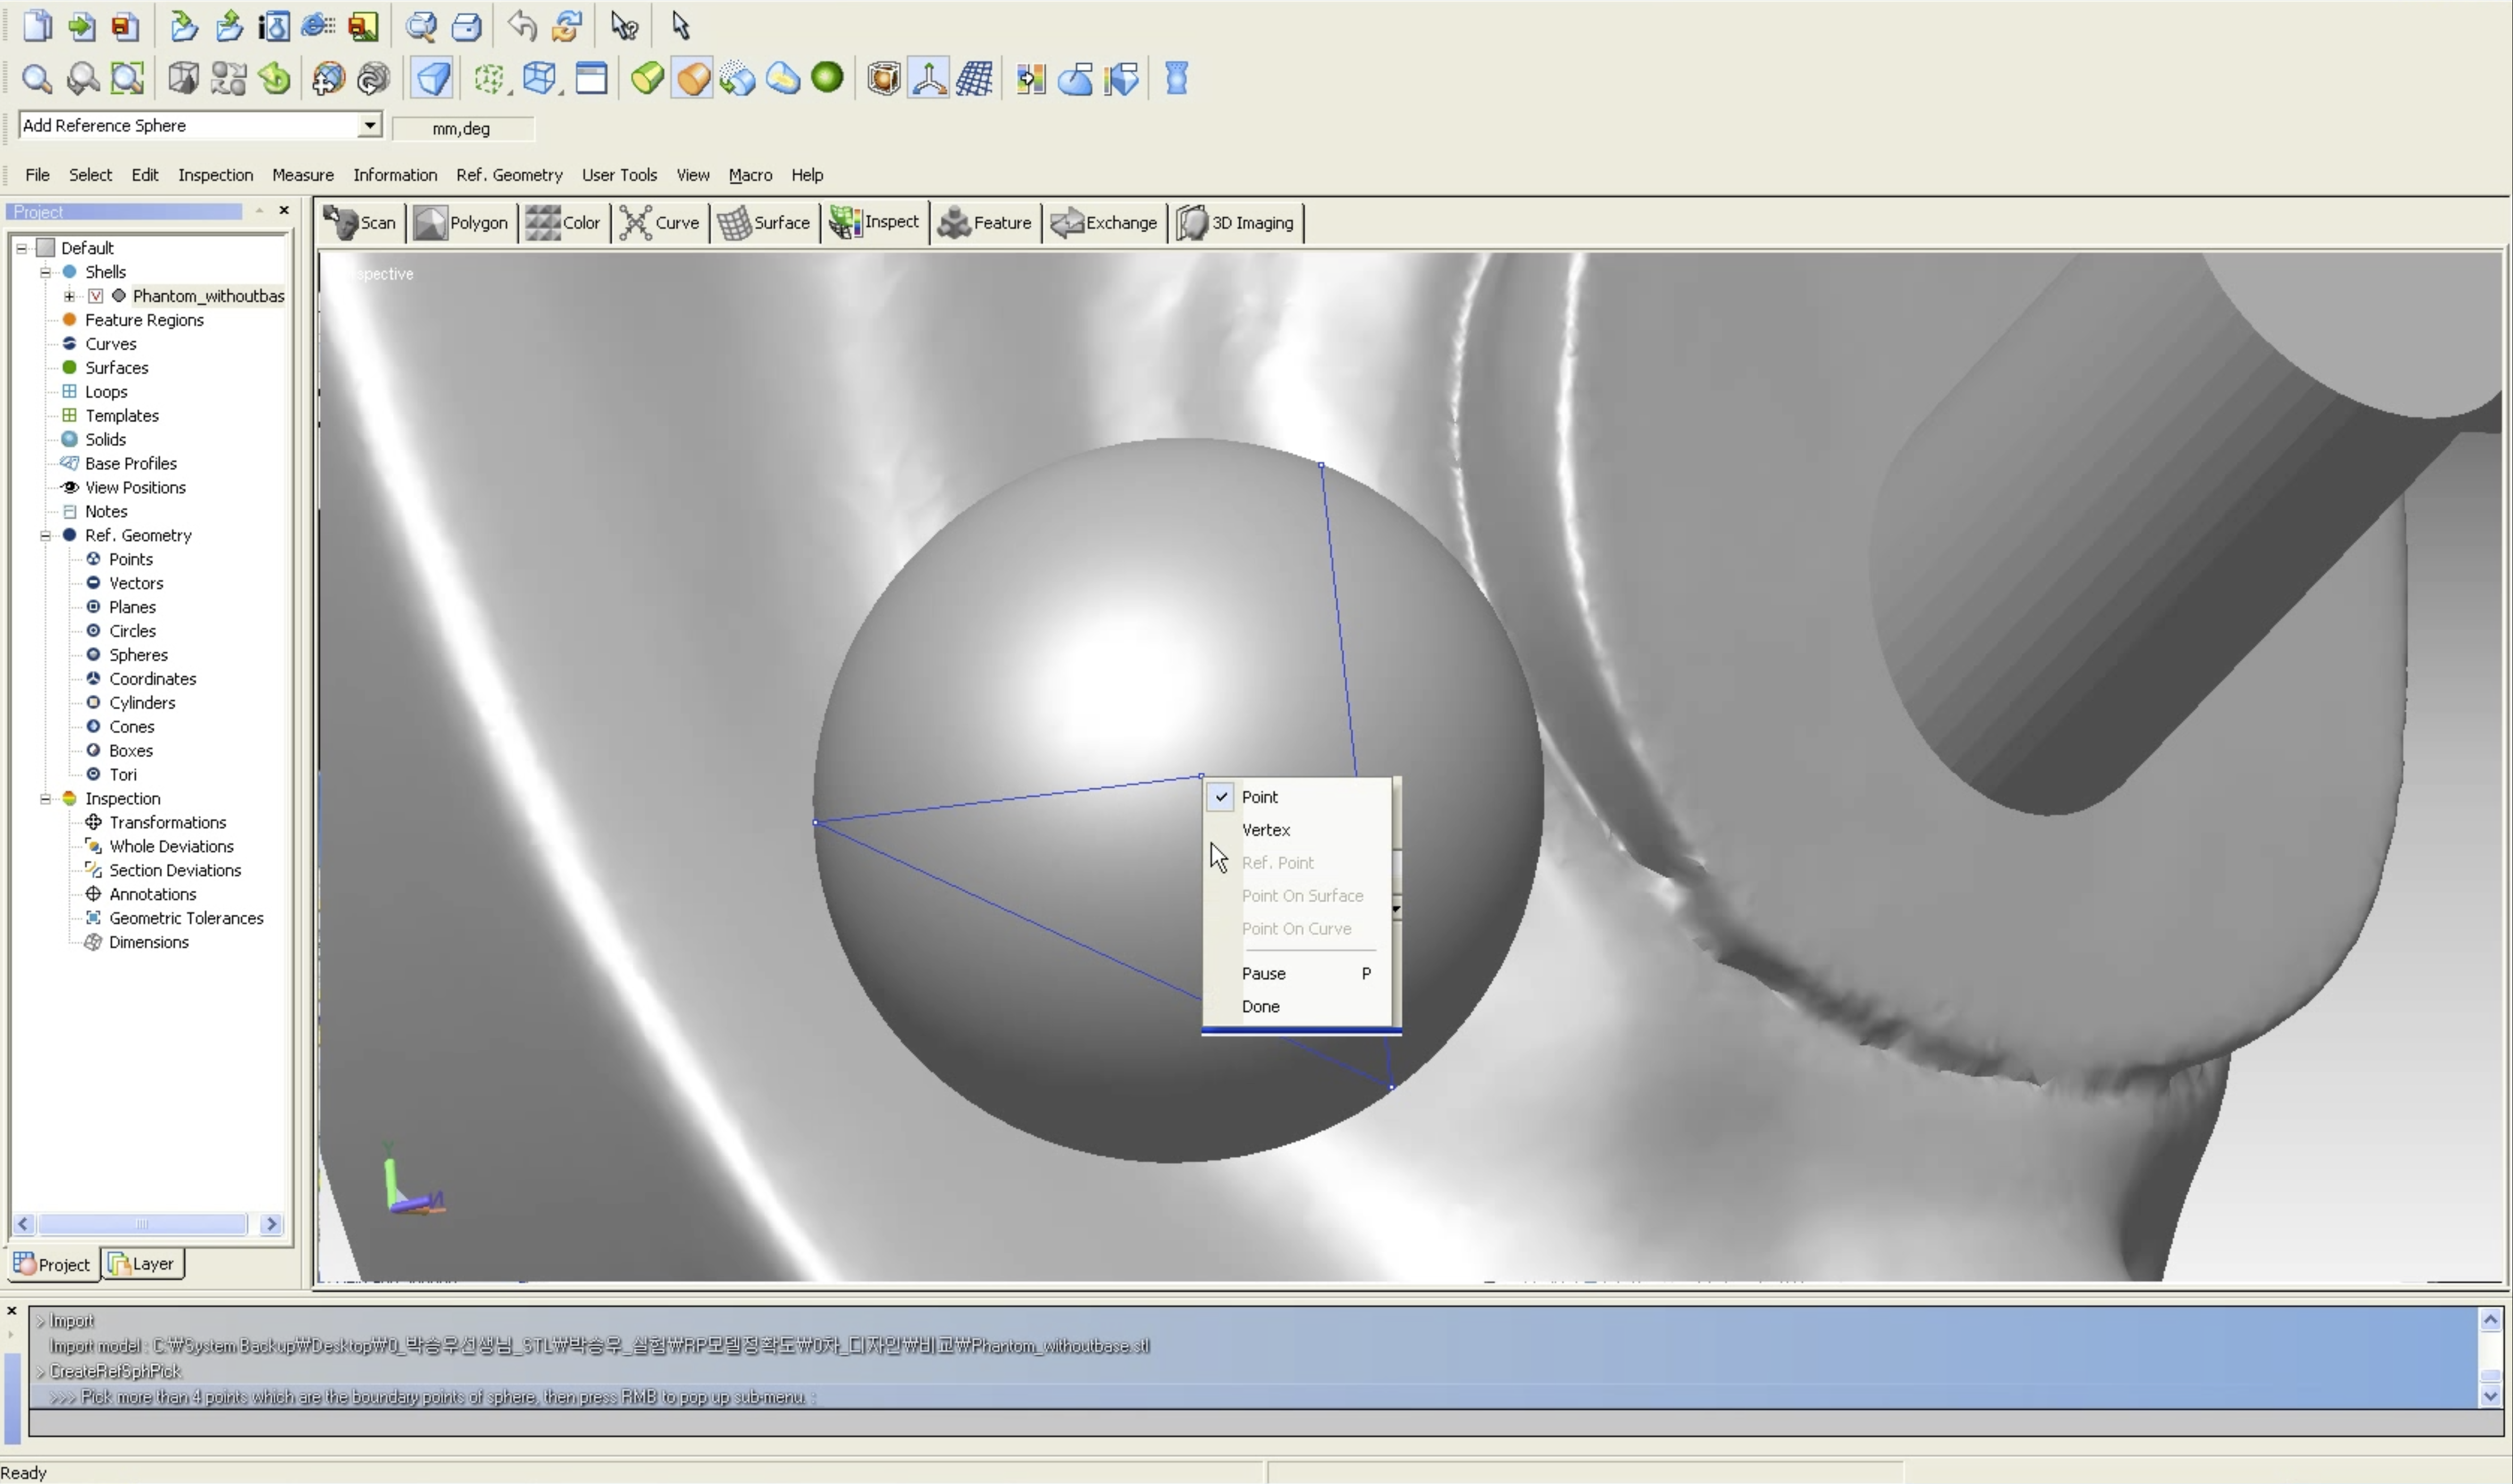Open the Ref. Geometry menu
2513x1484 pixels.
pyautogui.click(x=509, y=175)
